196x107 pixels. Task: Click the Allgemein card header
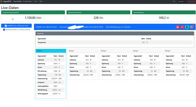pyautogui.click(x=115, y=33)
